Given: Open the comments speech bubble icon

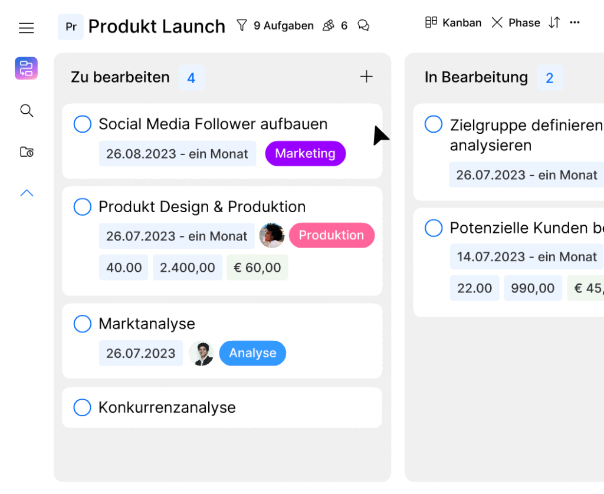Looking at the screenshot, I should coord(363,25).
